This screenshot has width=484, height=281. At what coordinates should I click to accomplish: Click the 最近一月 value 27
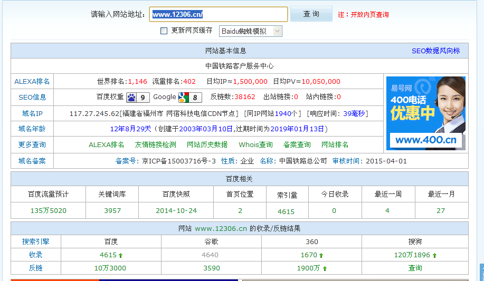click(x=441, y=211)
